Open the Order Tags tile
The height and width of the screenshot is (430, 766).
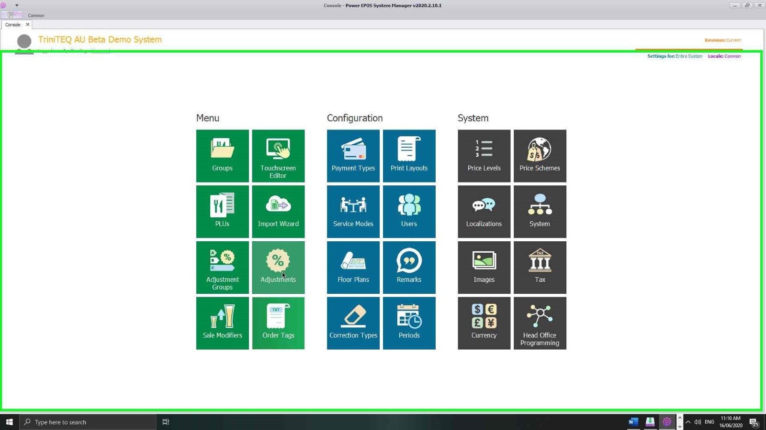point(278,323)
